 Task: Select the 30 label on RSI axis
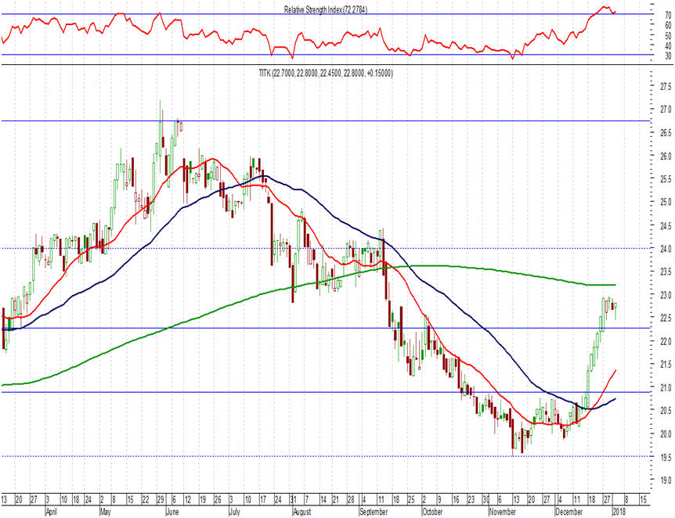(668, 56)
